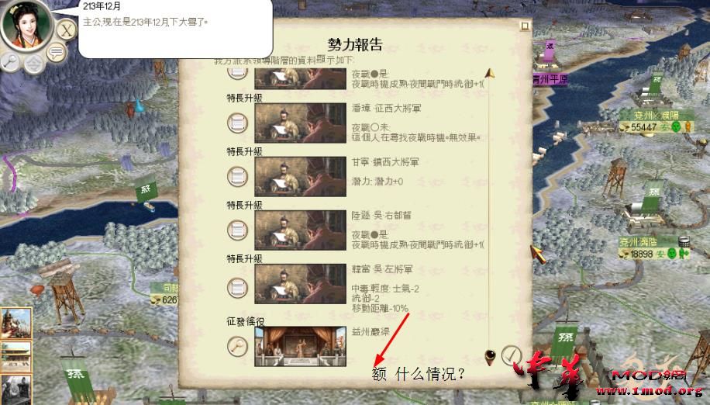Click the first building thumbnail in the left sidebar

16,323
